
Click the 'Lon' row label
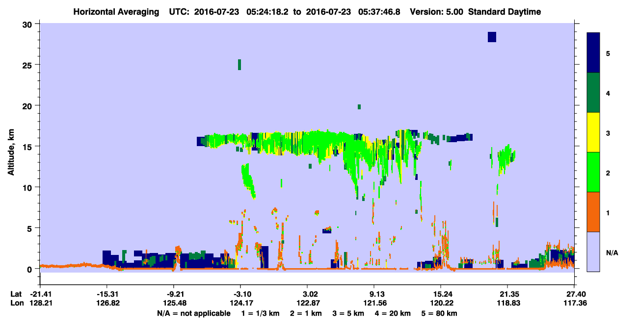point(16,303)
